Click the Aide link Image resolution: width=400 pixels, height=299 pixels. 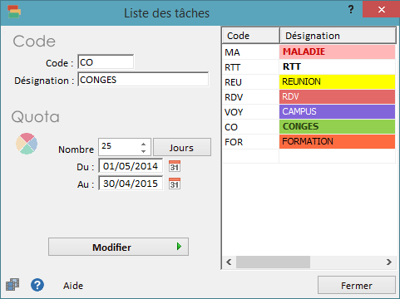tap(73, 286)
